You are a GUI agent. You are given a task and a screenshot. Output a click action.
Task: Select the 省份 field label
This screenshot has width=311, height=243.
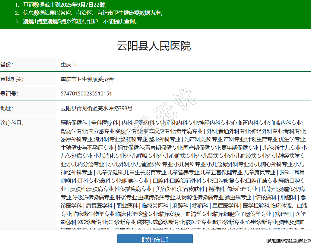[7, 64]
